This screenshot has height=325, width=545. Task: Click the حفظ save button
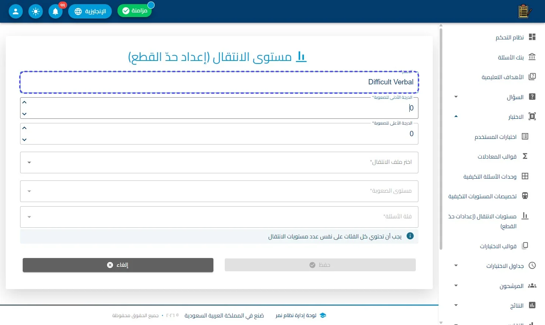(x=320, y=265)
